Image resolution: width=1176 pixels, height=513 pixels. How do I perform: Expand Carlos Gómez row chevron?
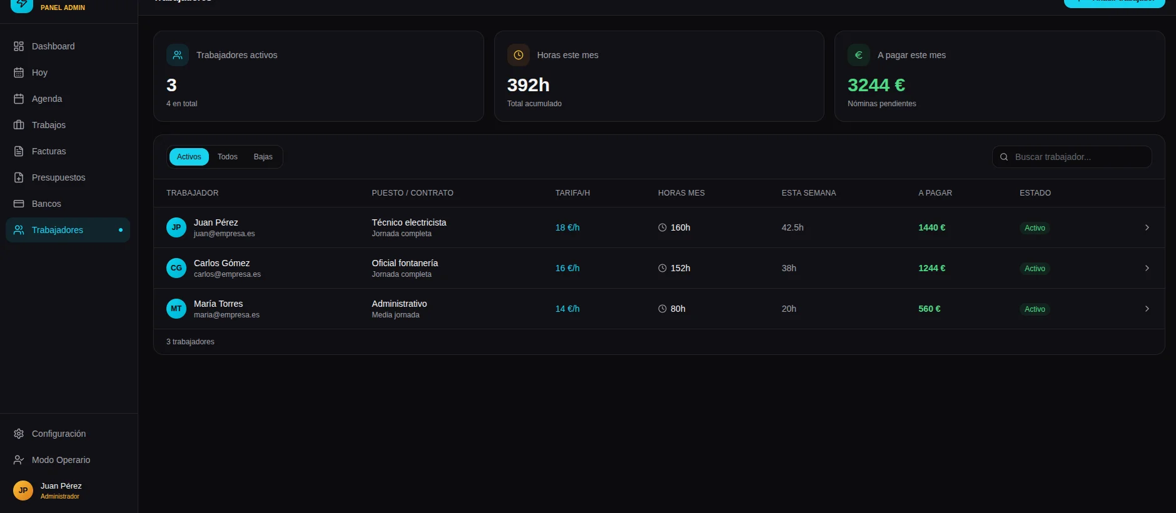point(1147,268)
